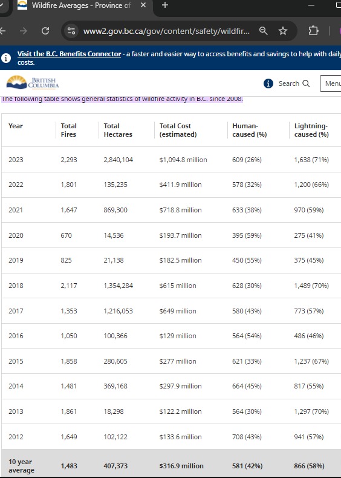The width and height of the screenshot is (341, 478).
Task: Open the site Search button
Action: tap(294, 83)
